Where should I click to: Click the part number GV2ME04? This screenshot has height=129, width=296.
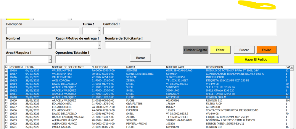pos(172,74)
